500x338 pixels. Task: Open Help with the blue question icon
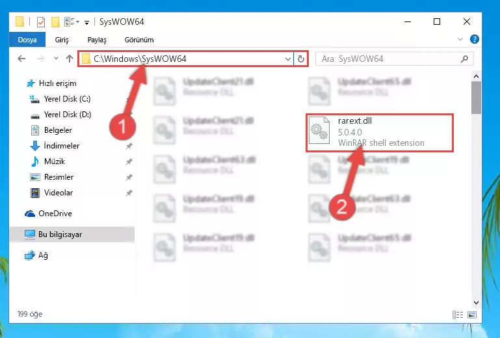[x=474, y=39]
